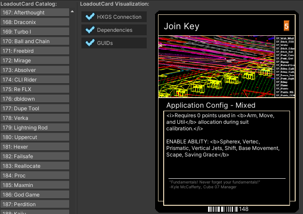303x214 pixels.
Task: Open the 168: Draconix card
Action: [34, 22]
